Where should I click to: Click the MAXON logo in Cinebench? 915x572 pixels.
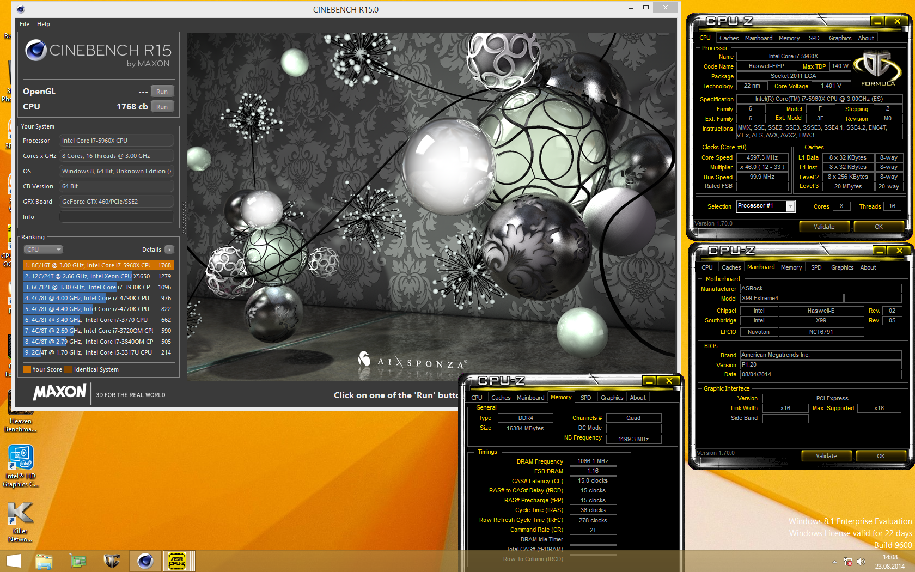[x=60, y=392]
